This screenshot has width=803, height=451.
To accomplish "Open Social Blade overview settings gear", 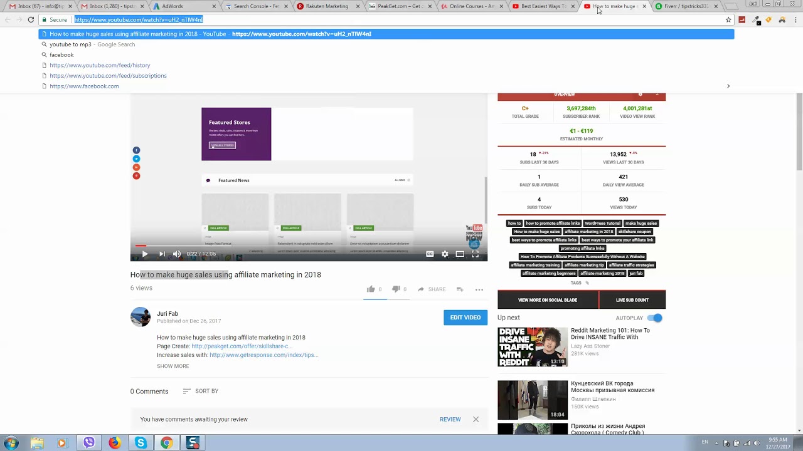I will pyautogui.click(x=640, y=95).
